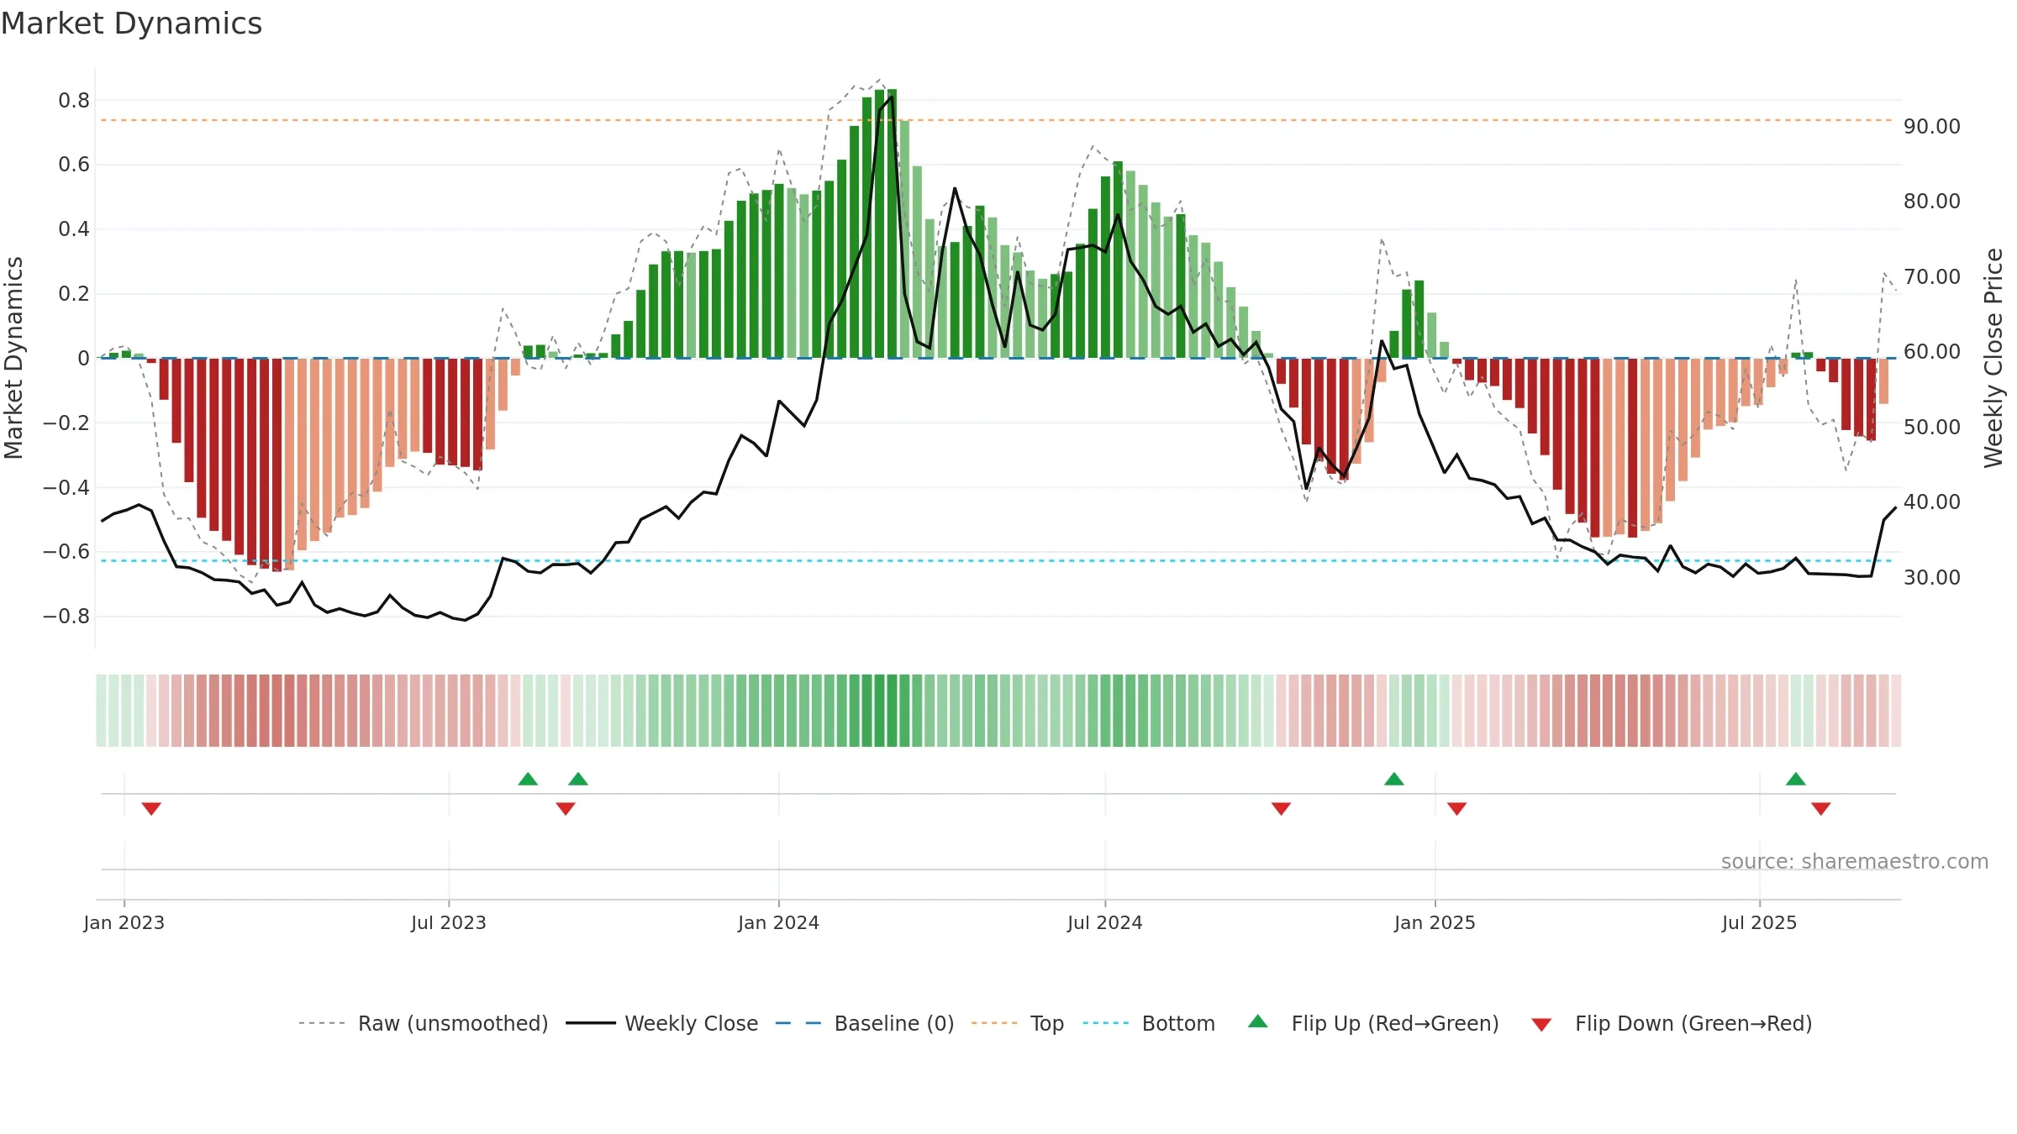Click the rotated Market Dynamics left axis title
2017x1134 pixels.
tap(13, 358)
